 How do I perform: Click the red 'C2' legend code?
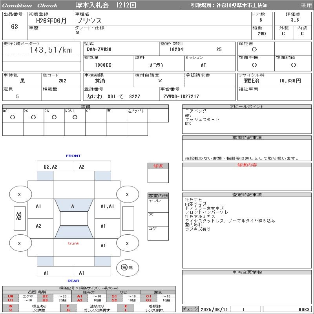click(x=149, y=300)
